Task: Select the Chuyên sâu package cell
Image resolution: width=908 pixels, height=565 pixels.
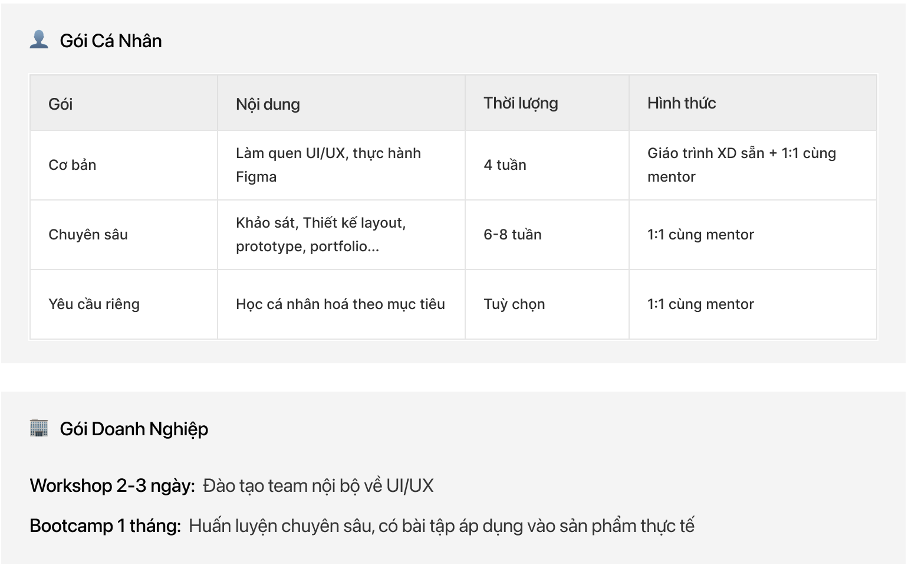Action: point(124,235)
